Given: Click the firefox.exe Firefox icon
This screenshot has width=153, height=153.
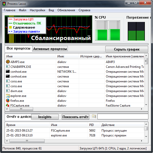Looking at the screenshot, I should [x=8, y=100].
